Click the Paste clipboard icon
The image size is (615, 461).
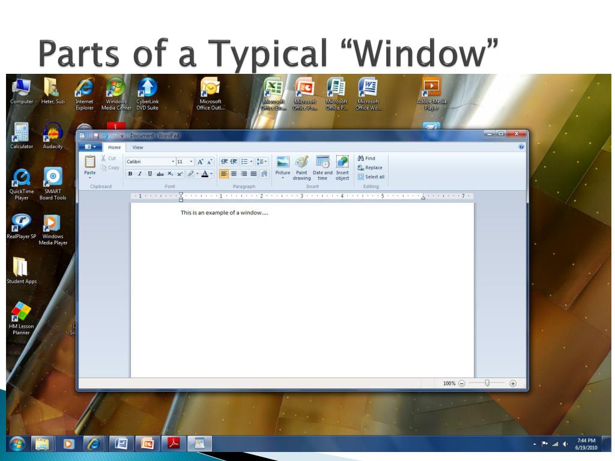coord(90,161)
